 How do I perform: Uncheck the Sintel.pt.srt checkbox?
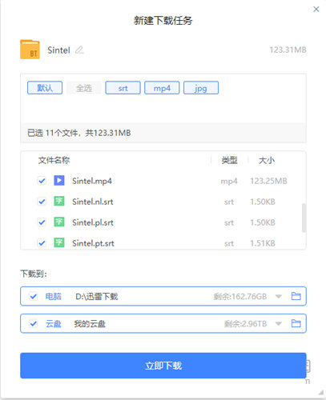click(42, 243)
